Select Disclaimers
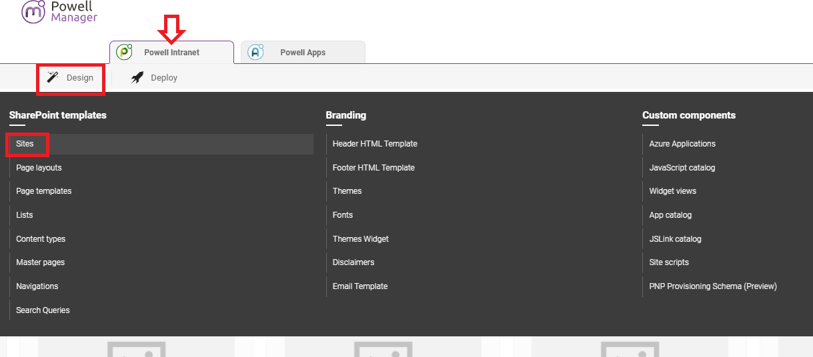The width and height of the screenshot is (813, 357). [353, 262]
